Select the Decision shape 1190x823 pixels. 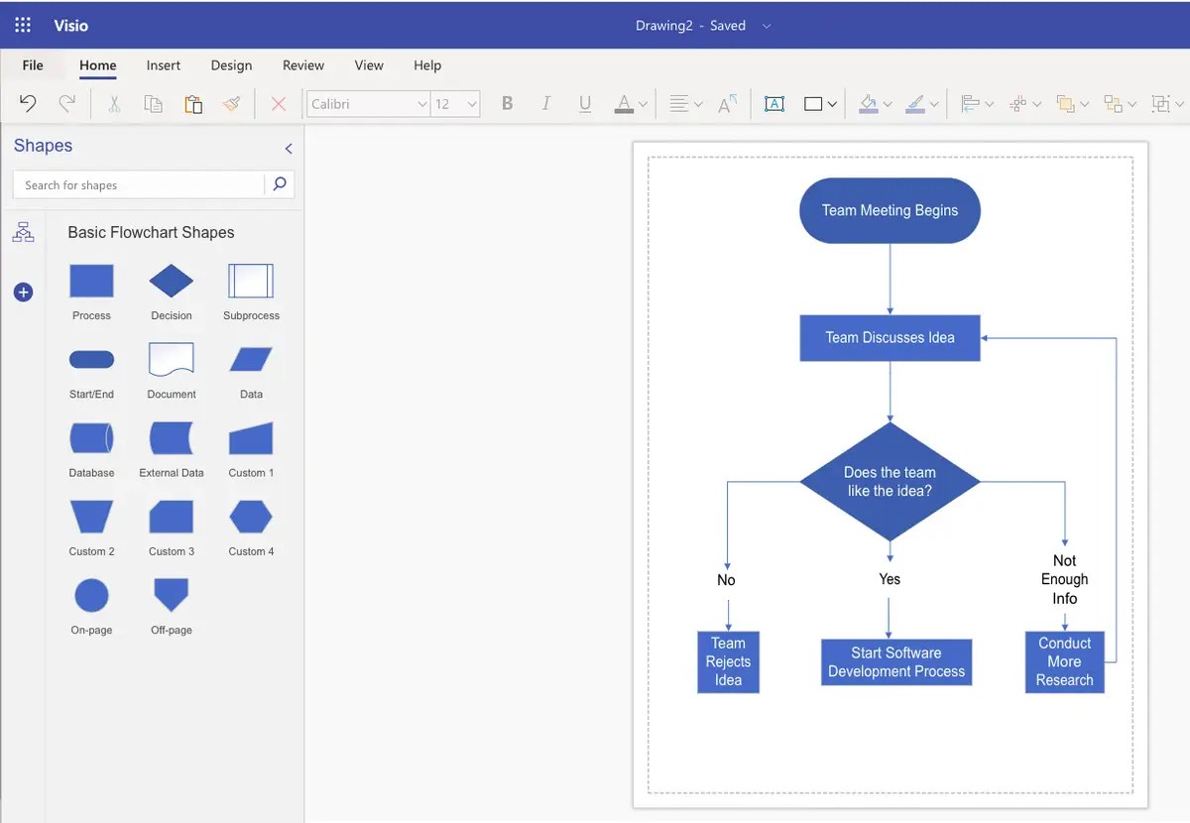171,283
